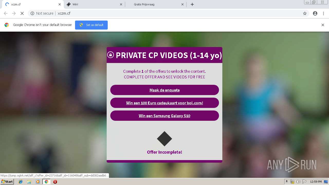Switch to the Win! tab
The width and height of the screenshot is (329, 185).
click(x=94, y=4)
